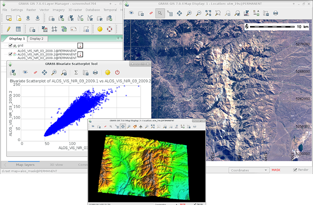Uncheck the grid layer checkbox
Viewport: 313px width, 205px height.
pyautogui.click(x=10, y=46)
